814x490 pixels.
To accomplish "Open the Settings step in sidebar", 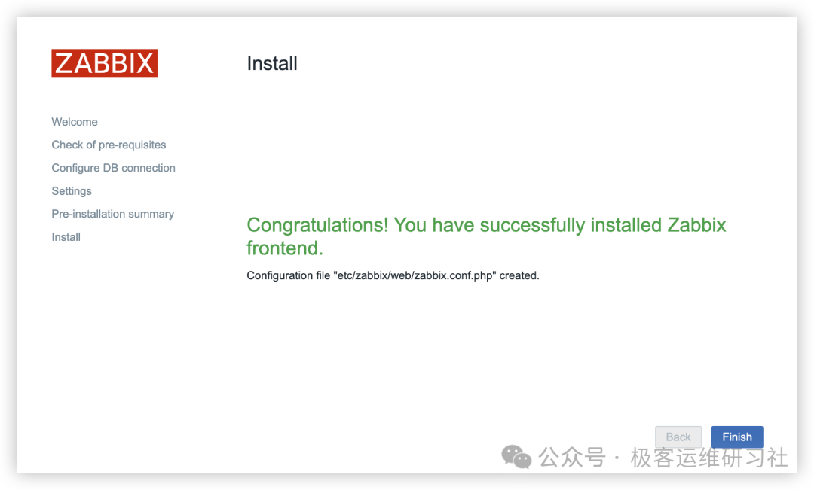I will [x=72, y=191].
